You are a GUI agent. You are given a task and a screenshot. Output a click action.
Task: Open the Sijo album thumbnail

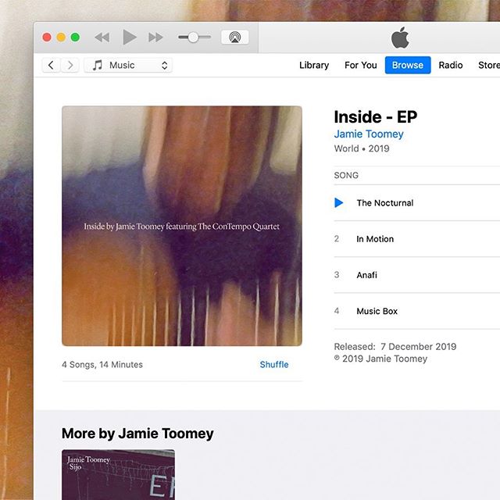[118, 474]
